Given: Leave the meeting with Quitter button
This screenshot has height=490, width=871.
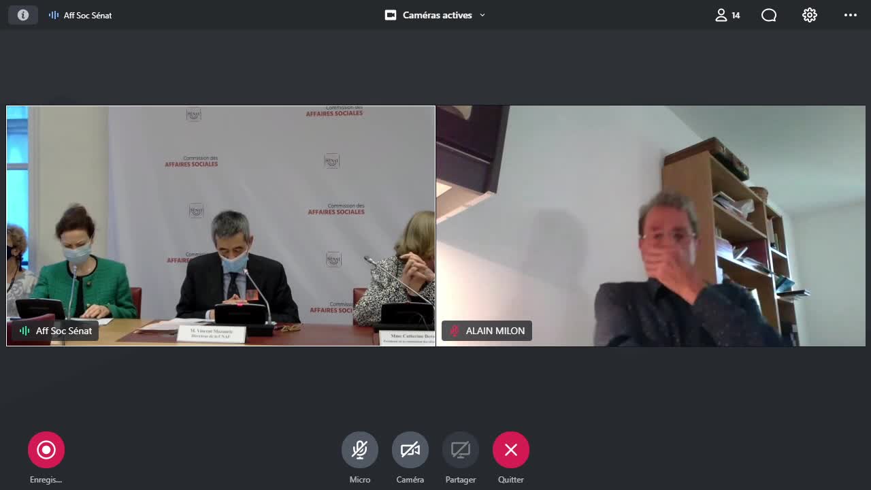Looking at the screenshot, I should 511,450.
